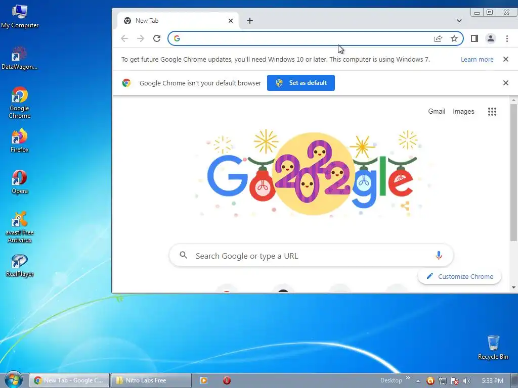Viewport: 518px width, 388px height.
Task: Open the volume speaker tray icon
Action: [466, 381]
